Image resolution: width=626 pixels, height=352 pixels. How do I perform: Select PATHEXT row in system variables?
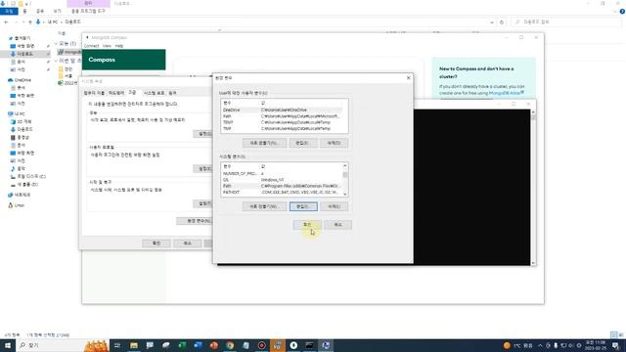282,193
